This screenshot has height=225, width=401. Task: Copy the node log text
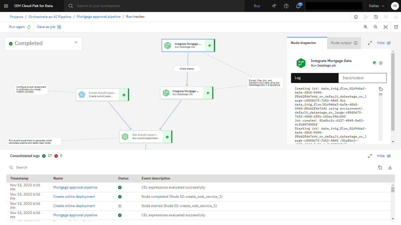(381, 89)
